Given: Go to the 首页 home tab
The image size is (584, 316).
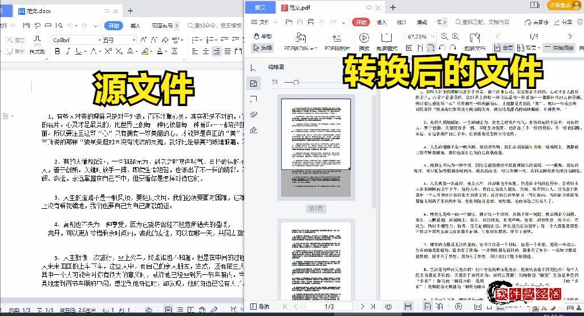Looking at the screenshot, I should click(x=260, y=7).
